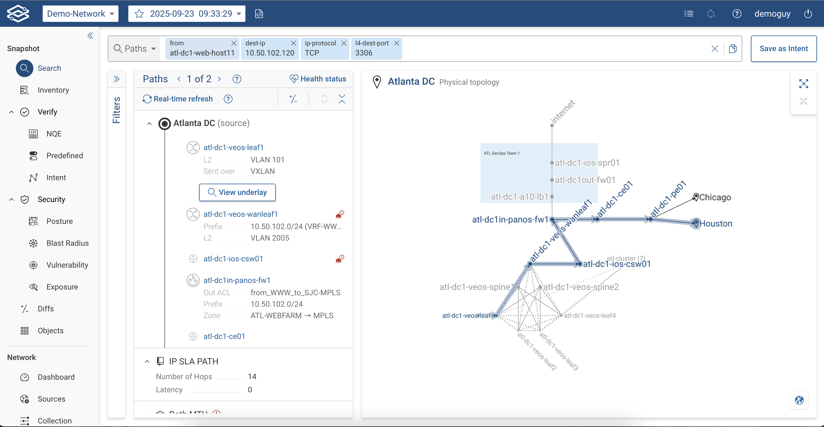The image size is (824, 427).
Task: Collapse the Security section in the sidebar
Action: 11,199
